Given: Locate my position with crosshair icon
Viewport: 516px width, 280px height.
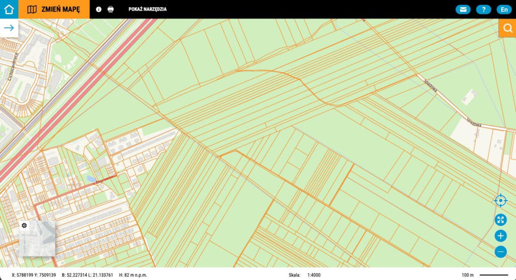Looking at the screenshot, I should click(x=501, y=201).
